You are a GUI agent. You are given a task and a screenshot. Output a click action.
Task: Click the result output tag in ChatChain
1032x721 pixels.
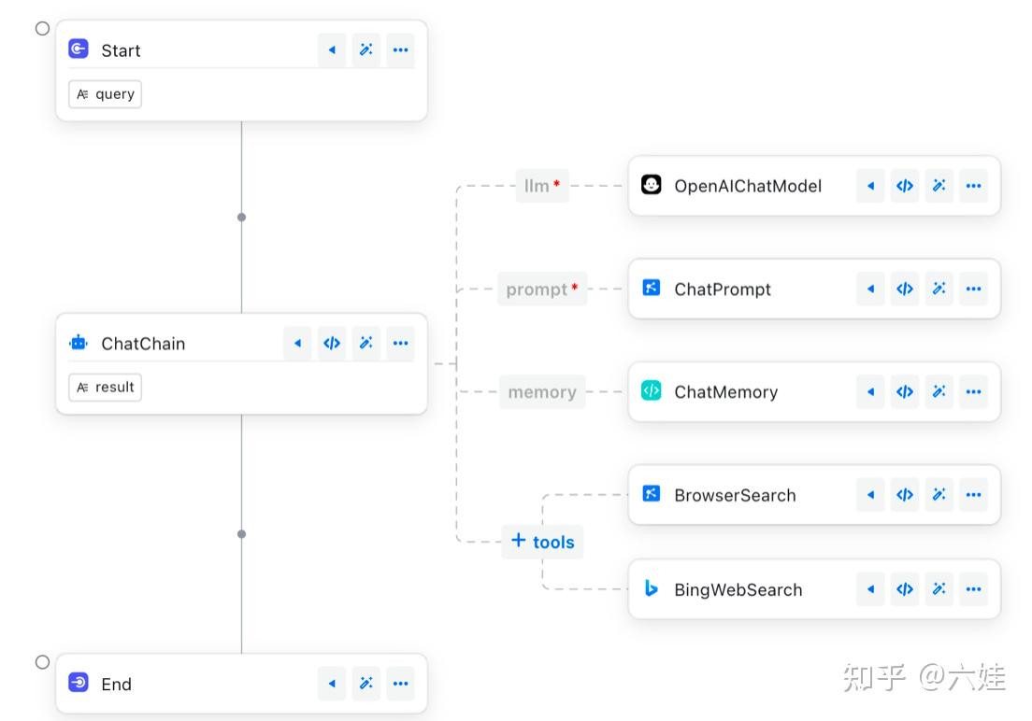coord(105,387)
